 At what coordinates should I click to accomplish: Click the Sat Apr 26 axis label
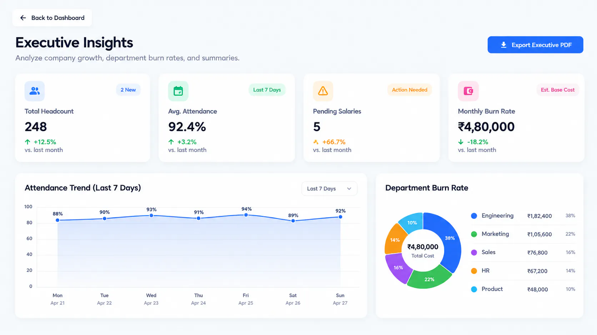click(293, 299)
